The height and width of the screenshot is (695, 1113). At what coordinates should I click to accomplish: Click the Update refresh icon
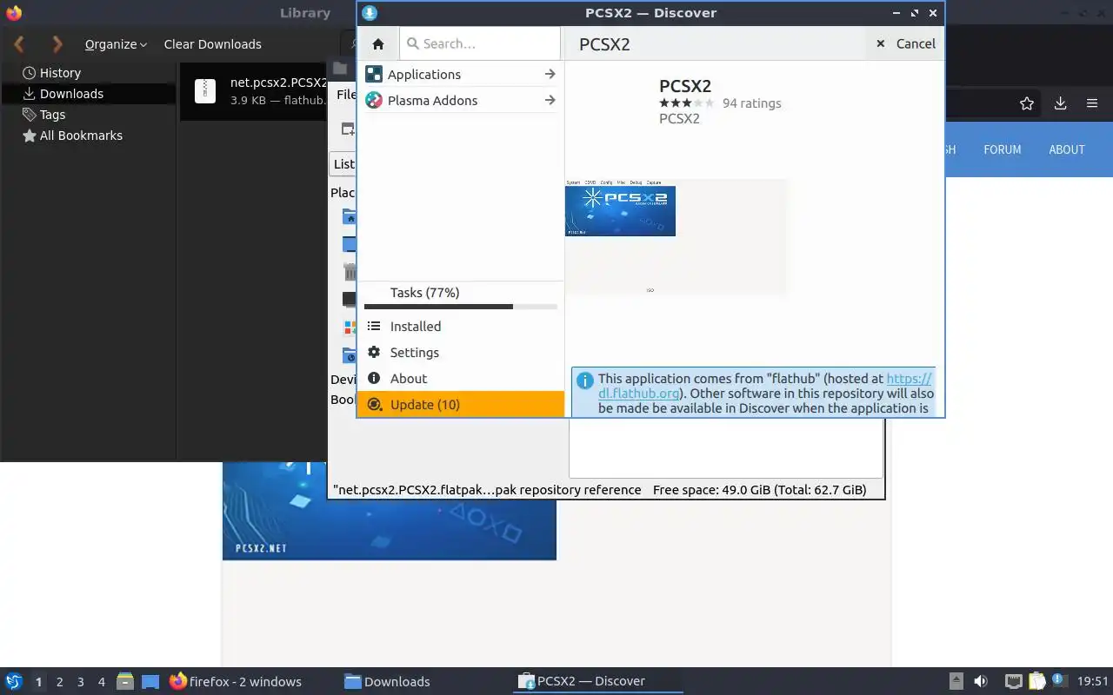pos(374,405)
